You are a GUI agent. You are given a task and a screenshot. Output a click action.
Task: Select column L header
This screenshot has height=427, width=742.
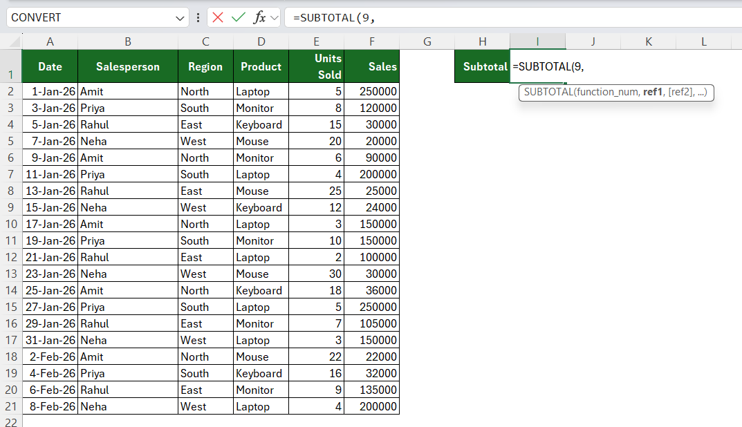click(x=704, y=41)
